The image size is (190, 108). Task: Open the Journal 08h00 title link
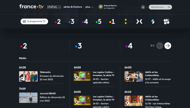(x=48, y=94)
